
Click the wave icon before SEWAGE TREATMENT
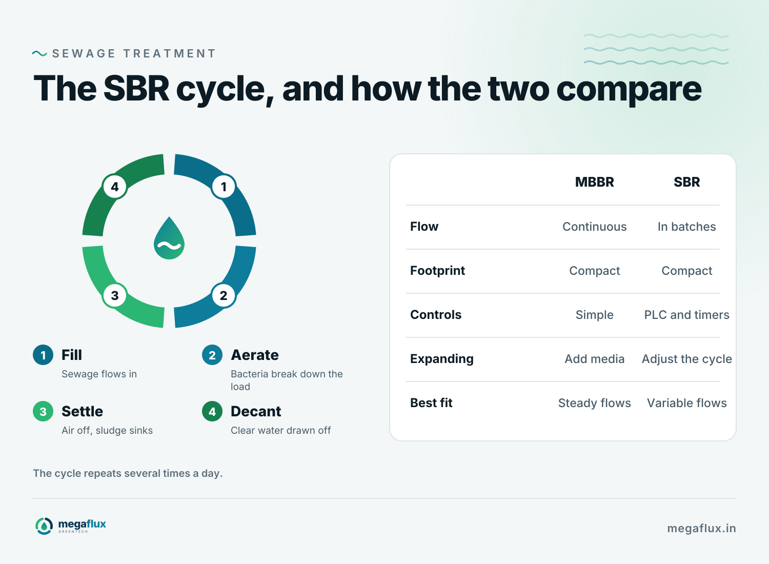pyautogui.click(x=39, y=53)
